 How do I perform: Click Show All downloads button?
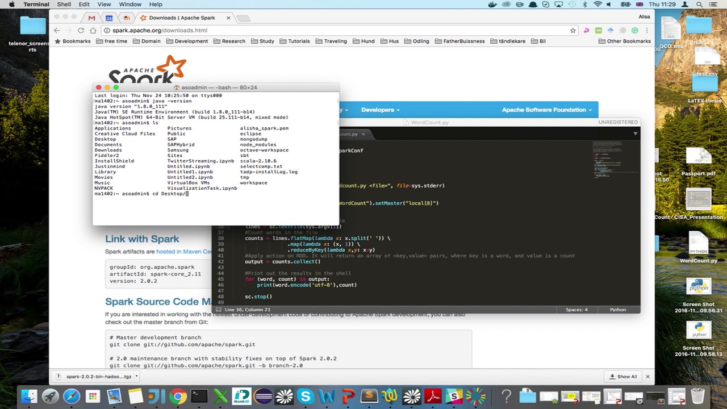click(x=624, y=376)
